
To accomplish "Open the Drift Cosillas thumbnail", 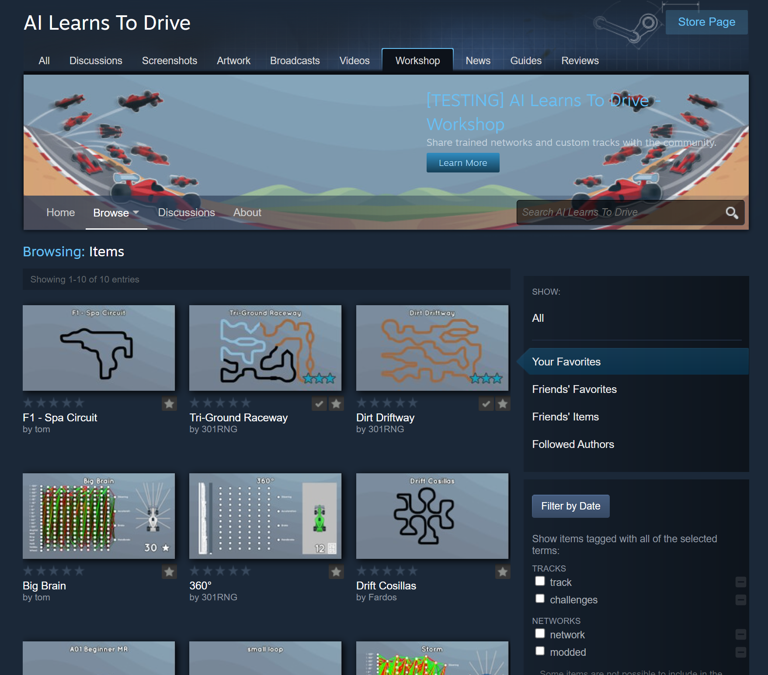I will tap(432, 516).
